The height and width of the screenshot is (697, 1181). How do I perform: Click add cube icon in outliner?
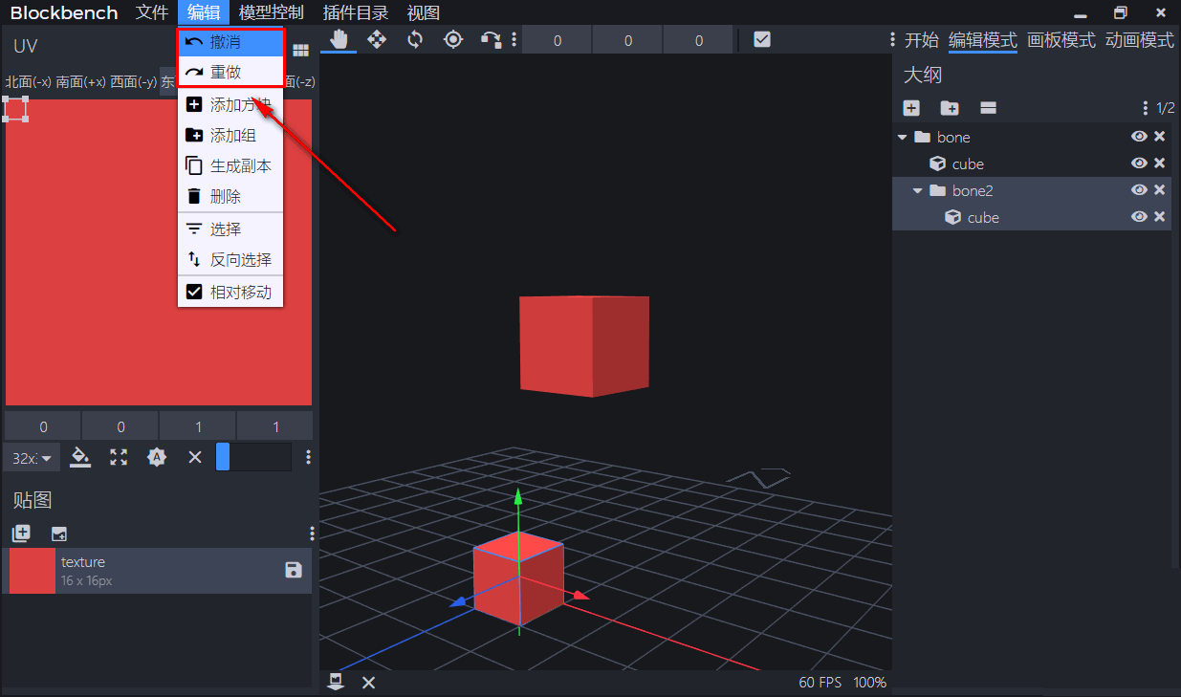tap(911, 108)
